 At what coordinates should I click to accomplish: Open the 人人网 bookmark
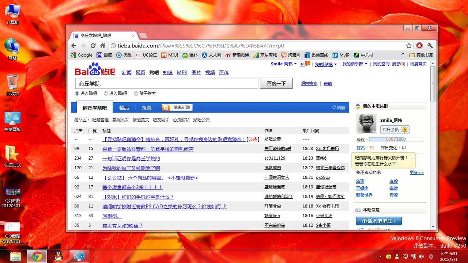(211, 55)
